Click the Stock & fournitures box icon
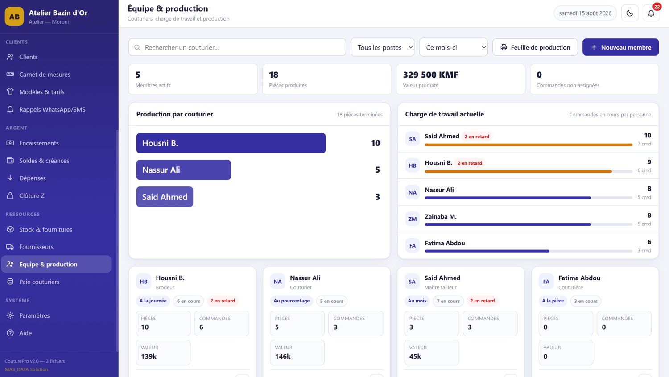The image size is (669, 377). [10, 229]
